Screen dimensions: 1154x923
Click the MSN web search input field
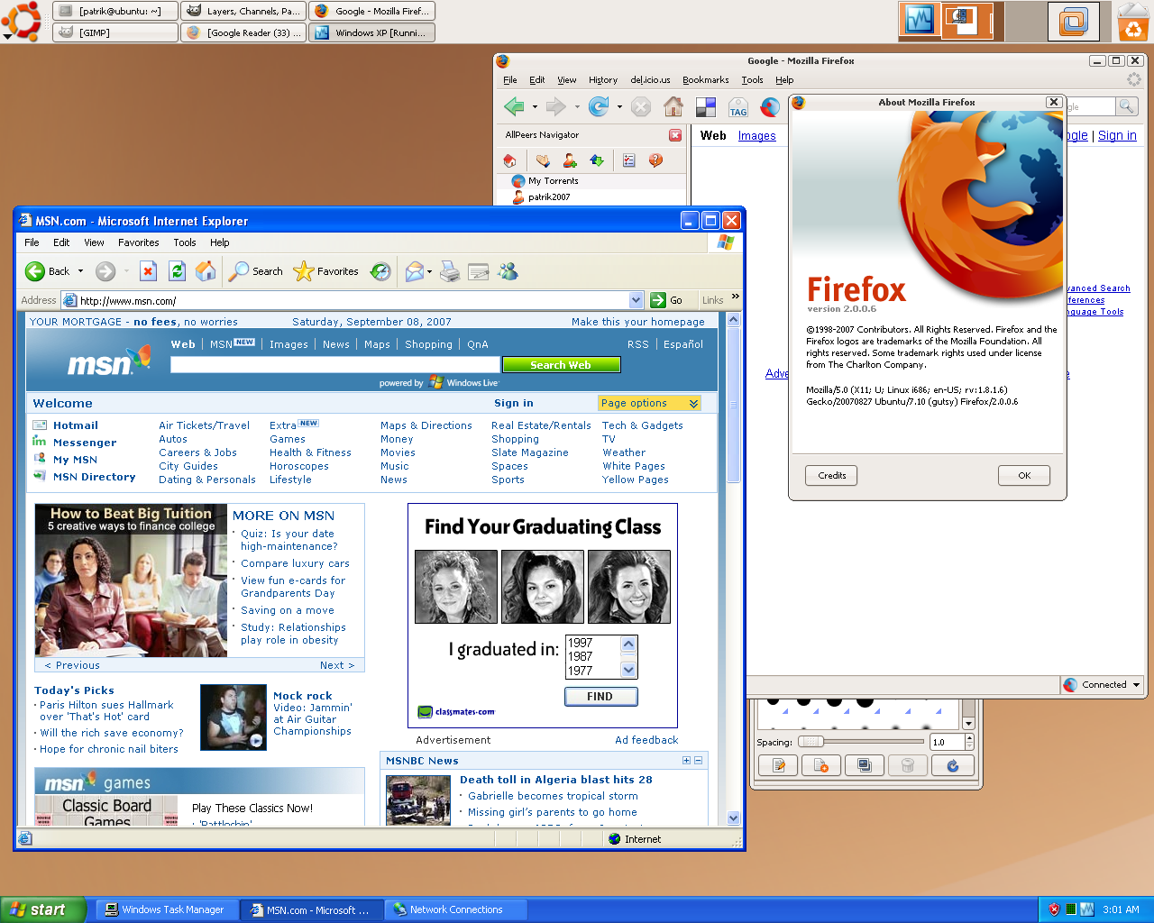coord(335,365)
